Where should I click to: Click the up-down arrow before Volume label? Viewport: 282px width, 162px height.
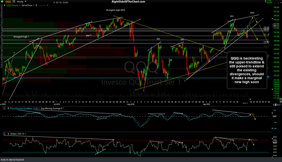36,5
